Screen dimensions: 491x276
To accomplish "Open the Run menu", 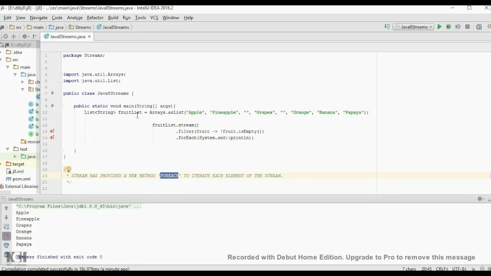I will pos(127,18).
